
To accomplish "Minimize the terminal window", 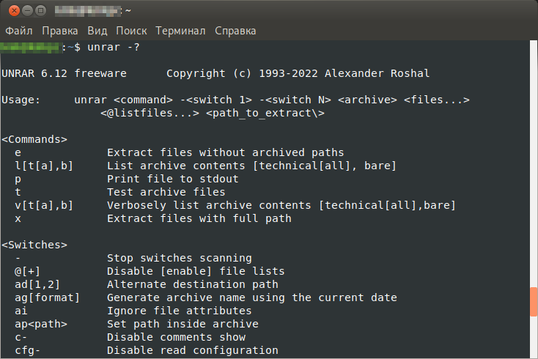I will (x=25, y=11).
